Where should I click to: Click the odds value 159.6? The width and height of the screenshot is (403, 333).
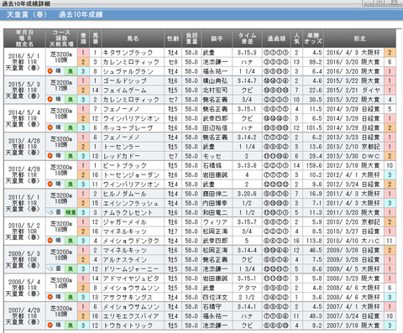[314, 165]
